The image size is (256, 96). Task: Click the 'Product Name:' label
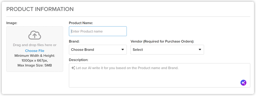coord(81,23)
